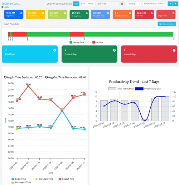This screenshot has height=185, width=179.
Task: Click the 22.31% Productivity card
Action: (x=57, y=14)
